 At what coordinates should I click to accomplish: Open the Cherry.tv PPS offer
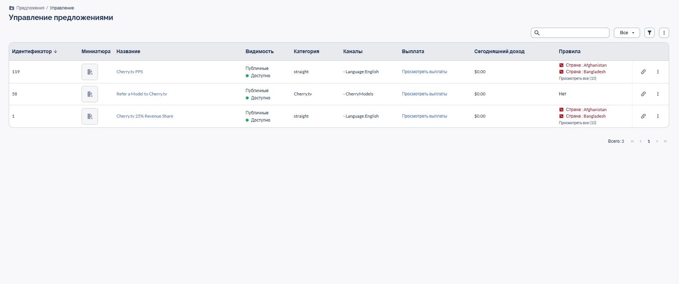[130, 72]
